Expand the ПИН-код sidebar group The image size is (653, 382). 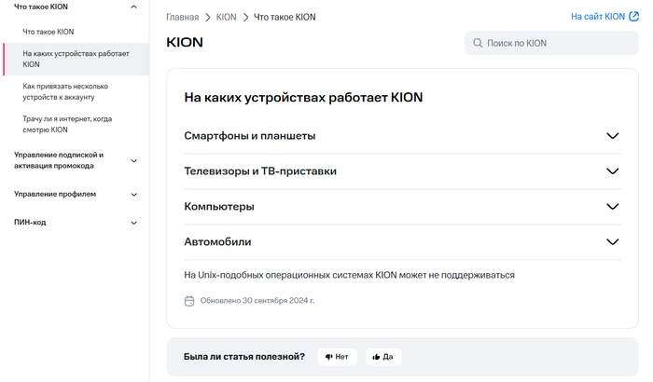(x=133, y=223)
